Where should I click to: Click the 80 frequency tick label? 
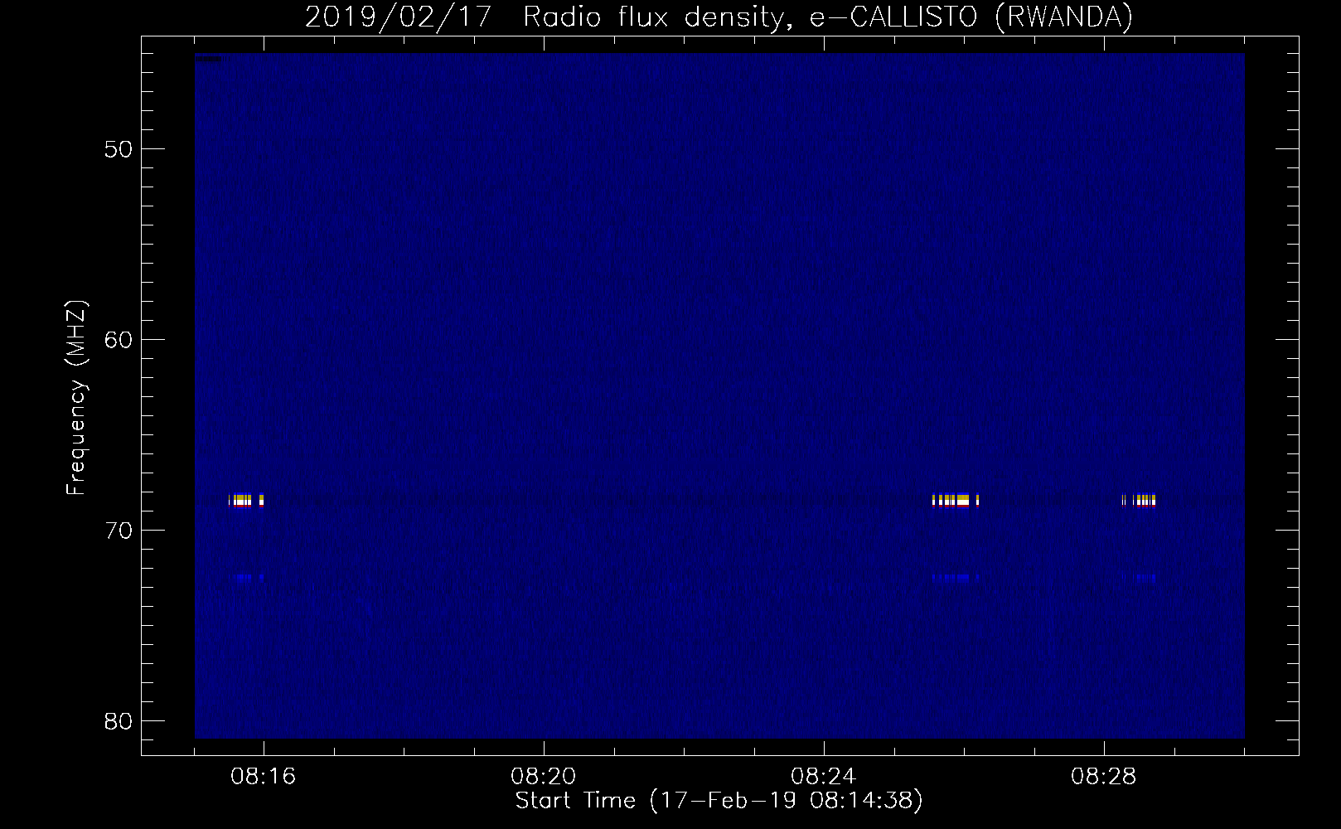pos(119,721)
